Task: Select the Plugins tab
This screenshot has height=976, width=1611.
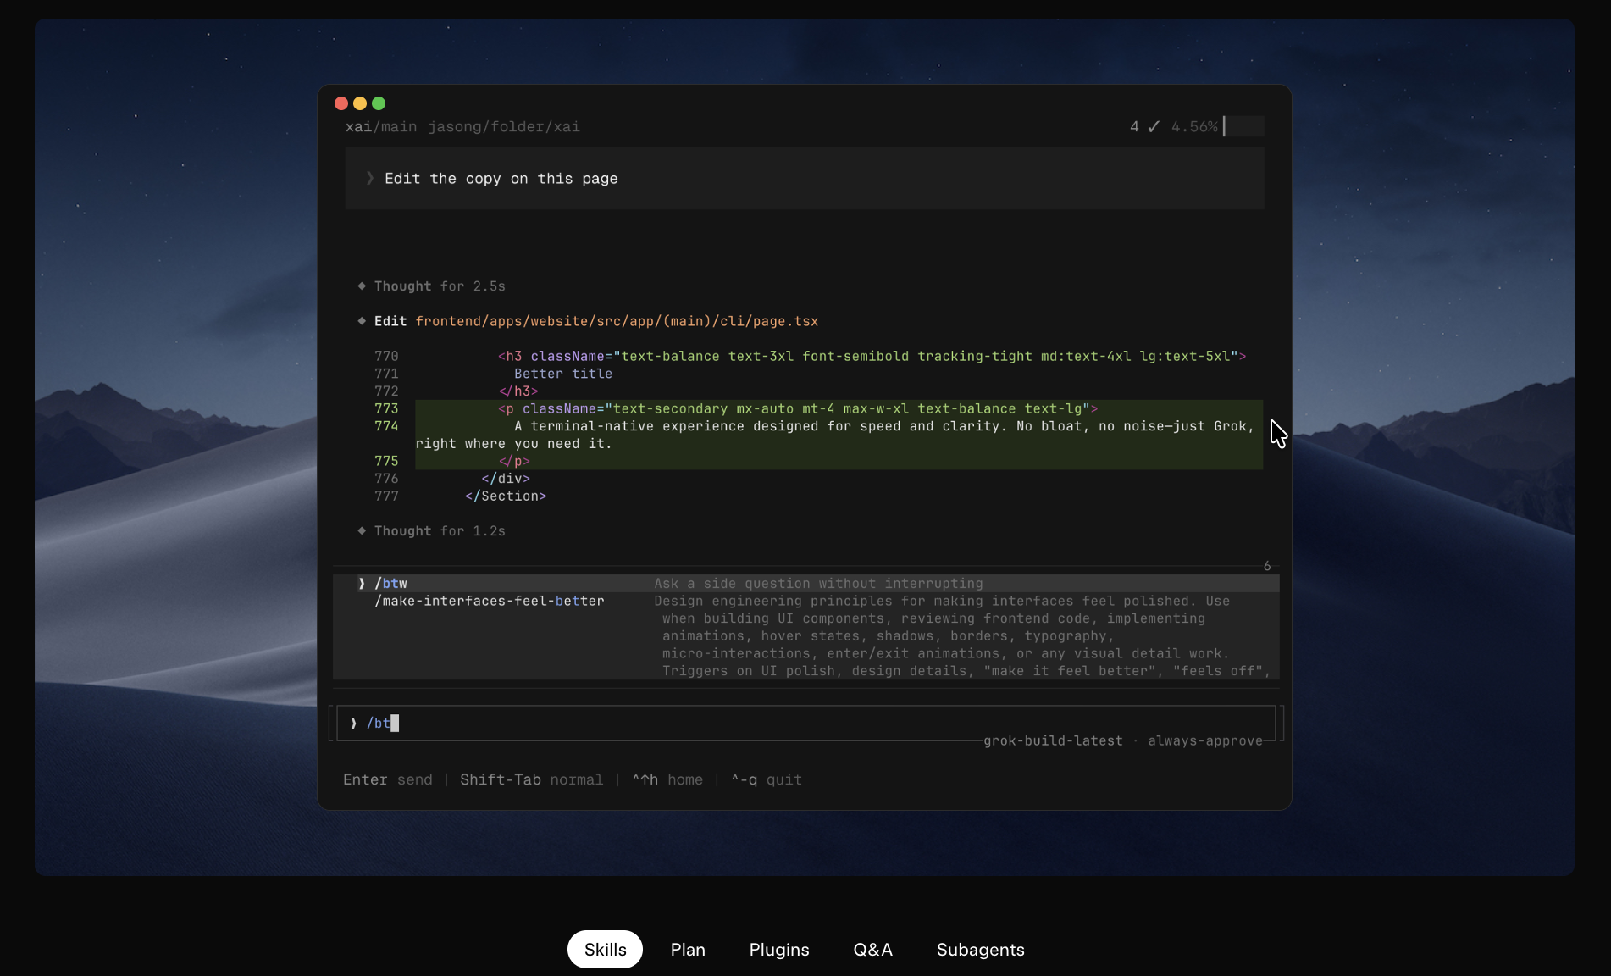Action: click(779, 949)
